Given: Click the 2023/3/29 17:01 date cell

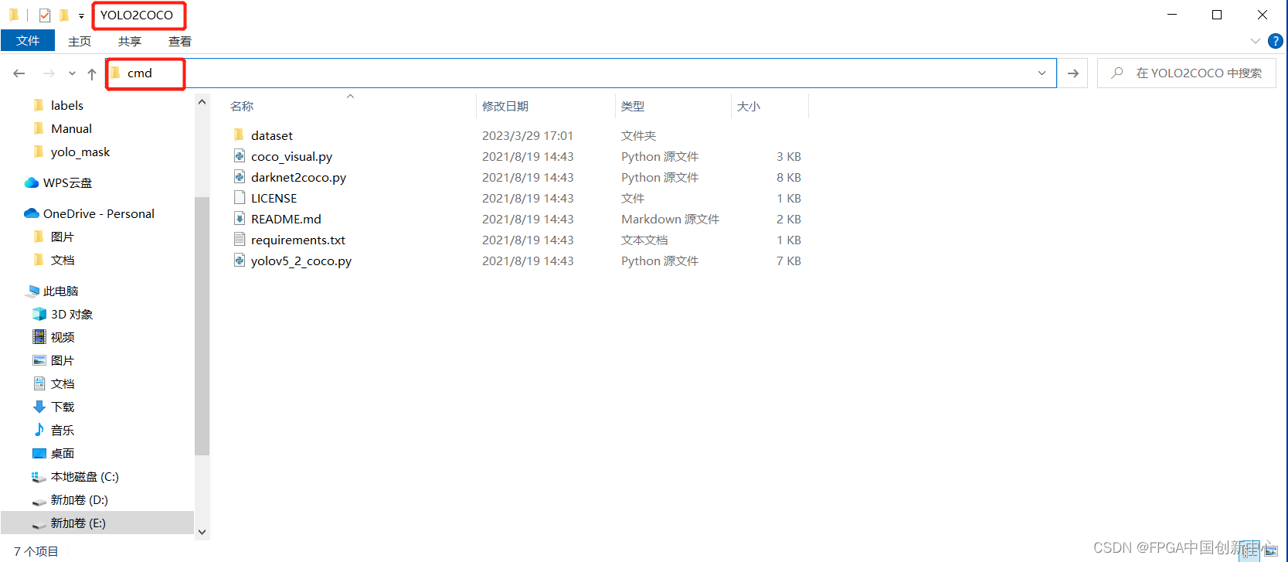Looking at the screenshot, I should click(x=528, y=135).
